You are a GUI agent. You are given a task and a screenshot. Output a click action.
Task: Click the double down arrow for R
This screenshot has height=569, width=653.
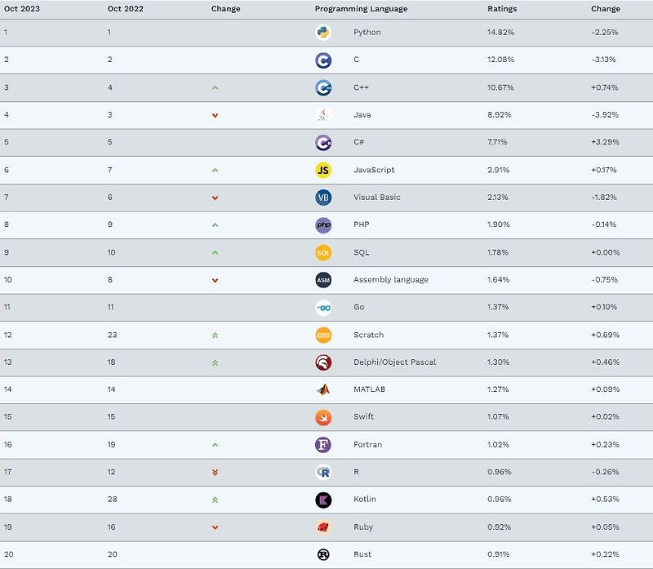pos(215,473)
